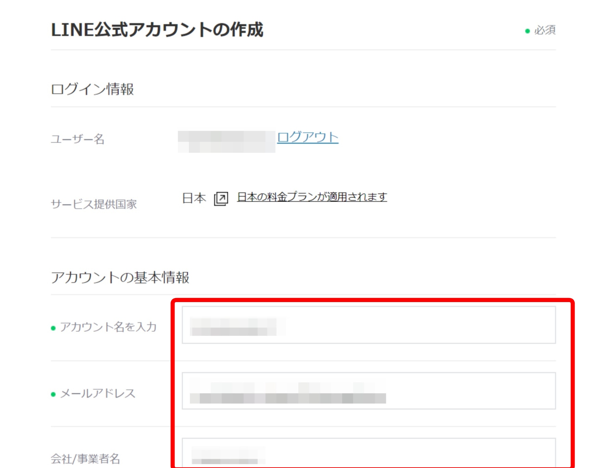Click the ログイン情報 section heading
Image resolution: width=615 pixels, height=468 pixels.
92,89
